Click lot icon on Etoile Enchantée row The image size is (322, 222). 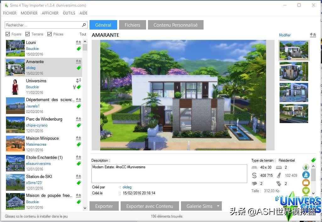[79, 157]
